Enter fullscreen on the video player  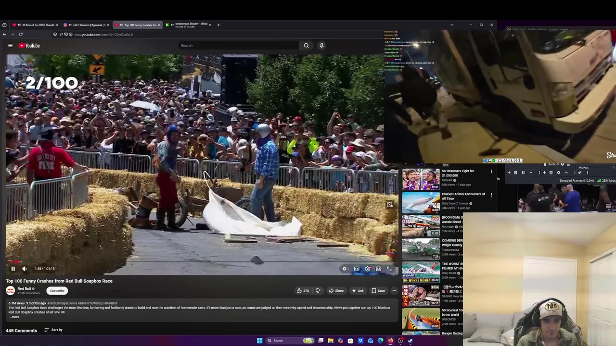[x=389, y=269]
